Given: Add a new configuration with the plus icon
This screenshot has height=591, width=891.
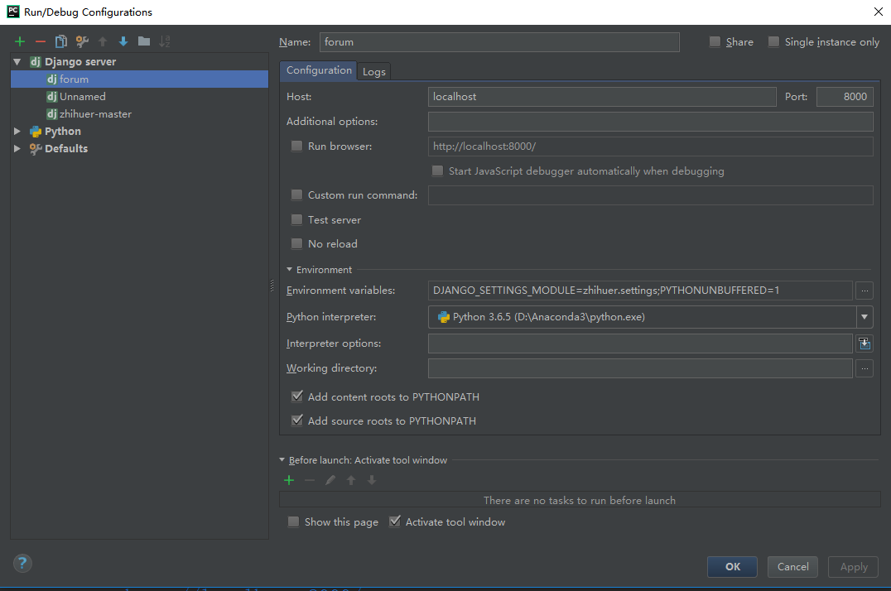Looking at the screenshot, I should click(x=20, y=41).
